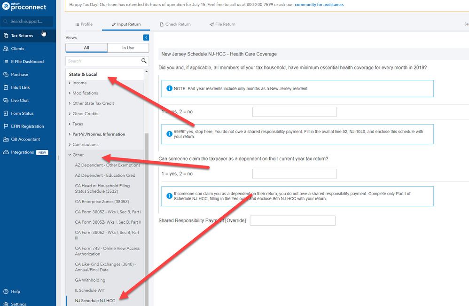Open Live Chat icon in sidebar
This screenshot has height=306, width=469.
pos(6,100)
